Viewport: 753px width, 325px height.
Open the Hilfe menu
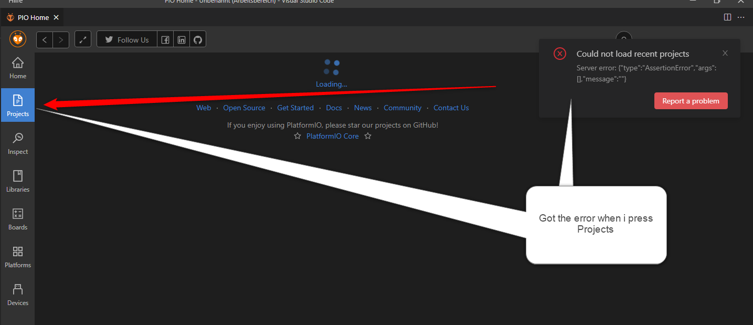coord(16,2)
